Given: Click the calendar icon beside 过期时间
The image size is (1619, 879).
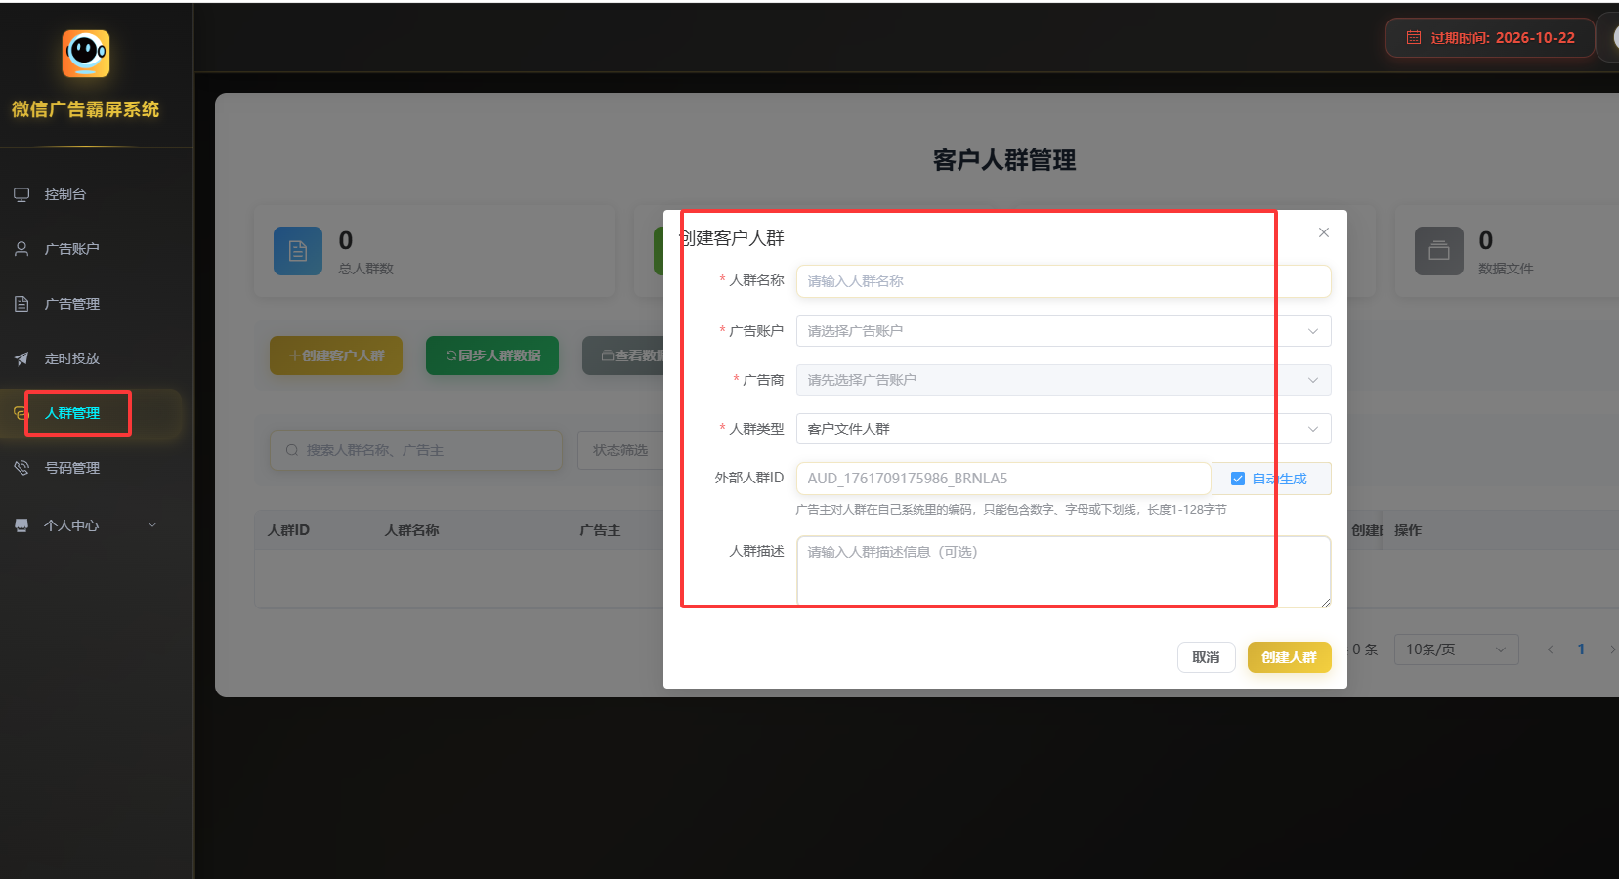Looking at the screenshot, I should coord(1413,38).
